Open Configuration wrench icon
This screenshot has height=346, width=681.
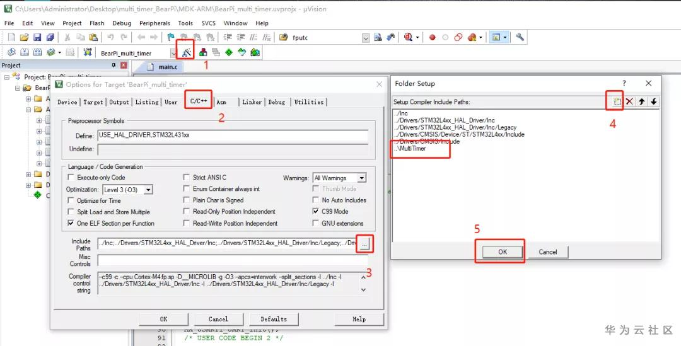click(520, 37)
